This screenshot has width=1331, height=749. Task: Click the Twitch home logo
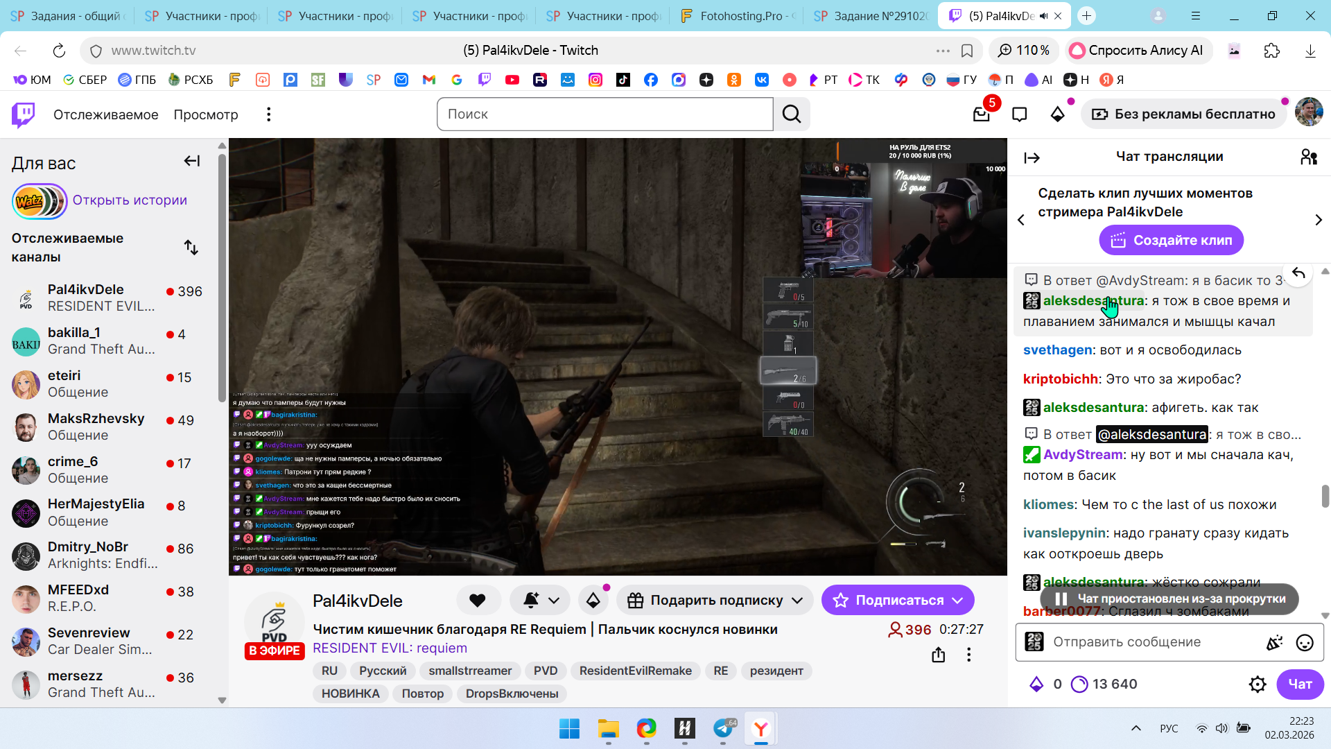pyautogui.click(x=24, y=114)
